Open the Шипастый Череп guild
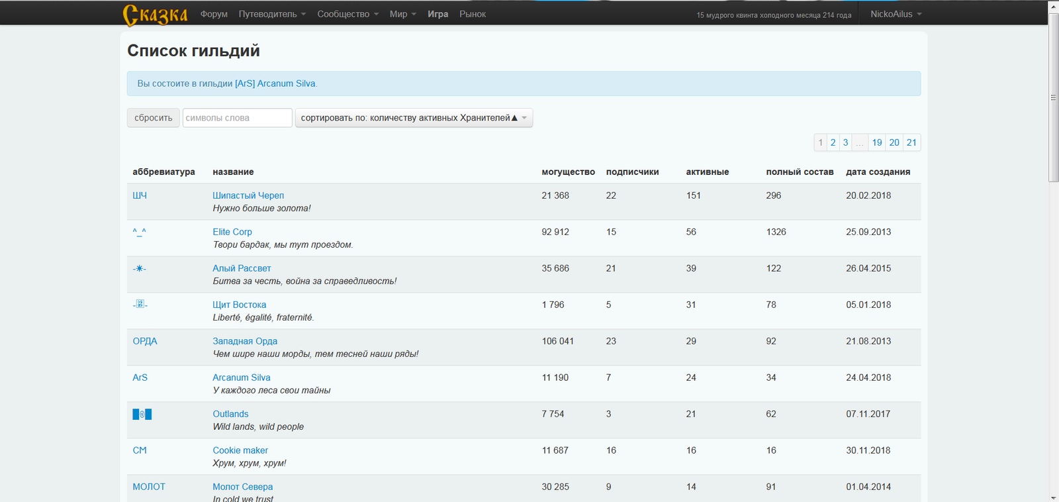This screenshot has height=502, width=1059. [248, 195]
